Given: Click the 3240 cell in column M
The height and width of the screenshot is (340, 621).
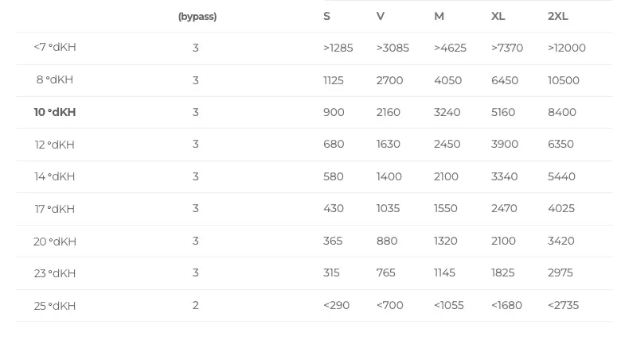Looking at the screenshot, I should tap(447, 113).
